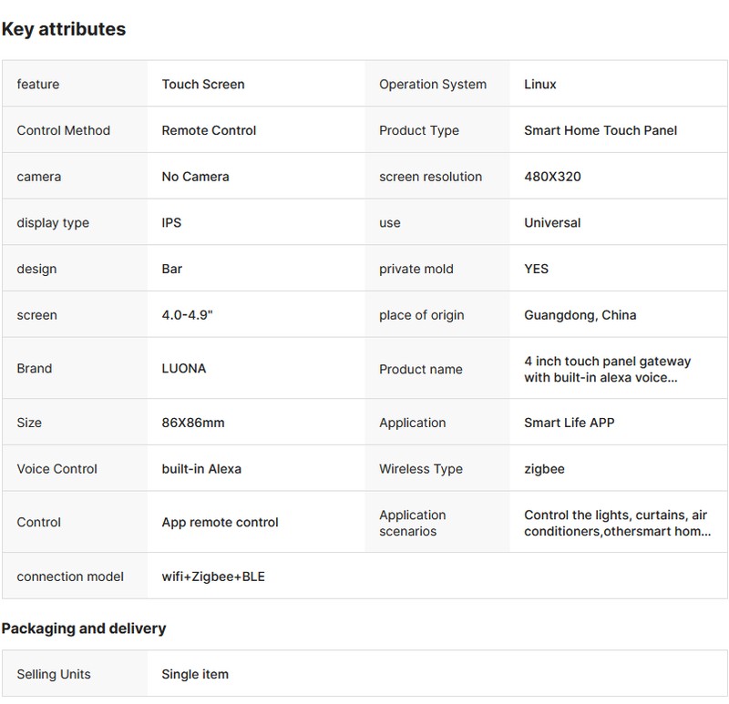Select the wifi+Zigbee+BLE connection value
Screen dimensions: 729x704
[x=213, y=576]
